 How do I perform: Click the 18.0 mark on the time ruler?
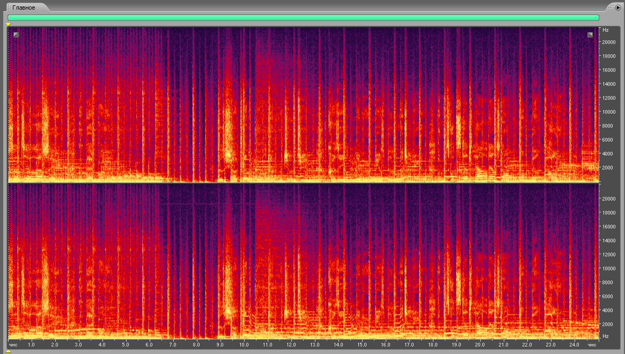[433, 345]
